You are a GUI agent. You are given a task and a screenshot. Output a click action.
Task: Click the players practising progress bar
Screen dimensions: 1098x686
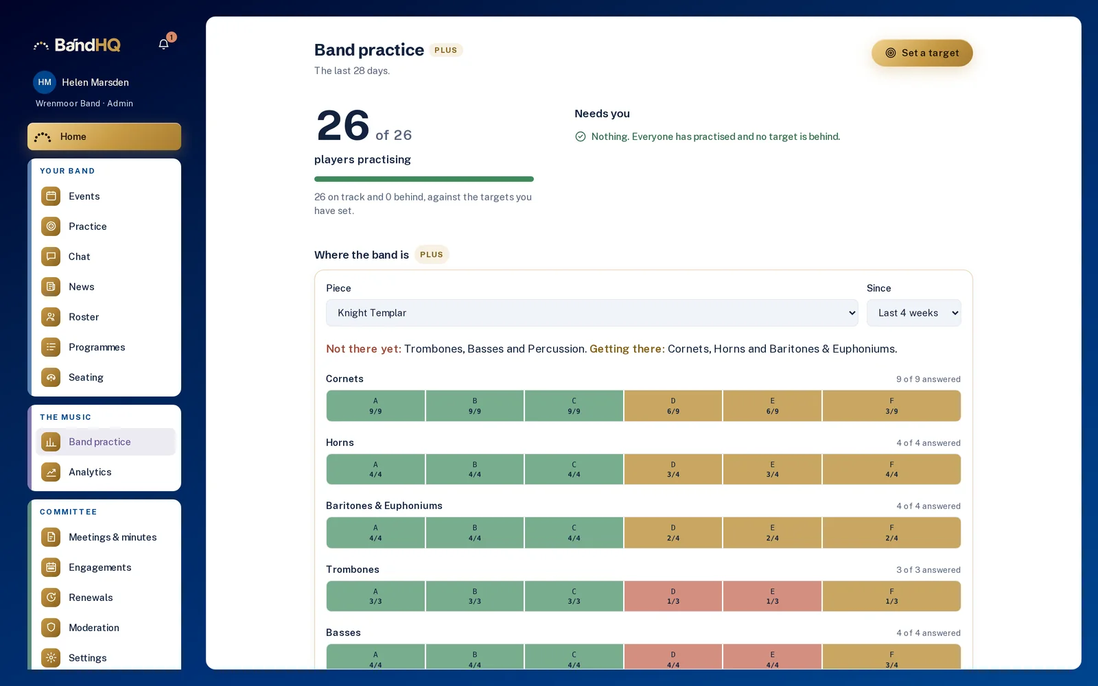[x=423, y=179]
